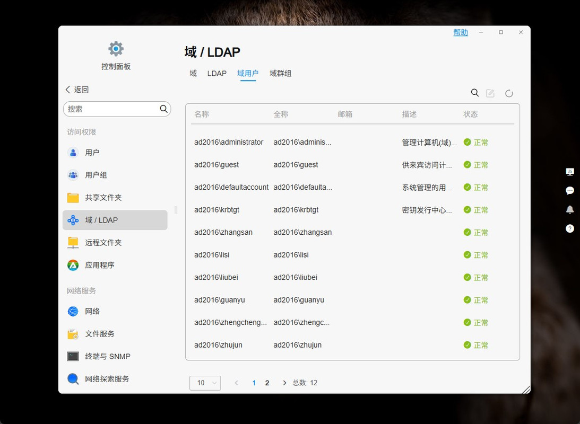
Task: Open 用户组 in the sidebar
Action: [x=115, y=175]
